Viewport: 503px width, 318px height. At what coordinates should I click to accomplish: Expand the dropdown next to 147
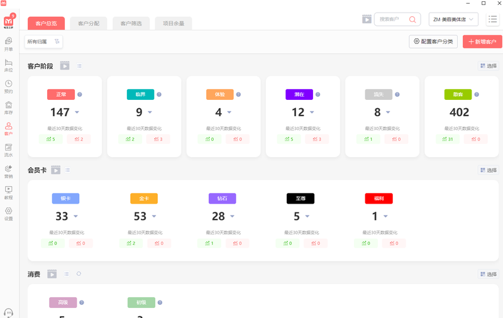point(77,112)
